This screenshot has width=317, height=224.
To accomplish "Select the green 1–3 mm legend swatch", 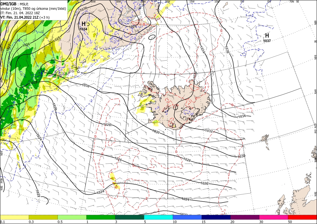I will 101,217.
